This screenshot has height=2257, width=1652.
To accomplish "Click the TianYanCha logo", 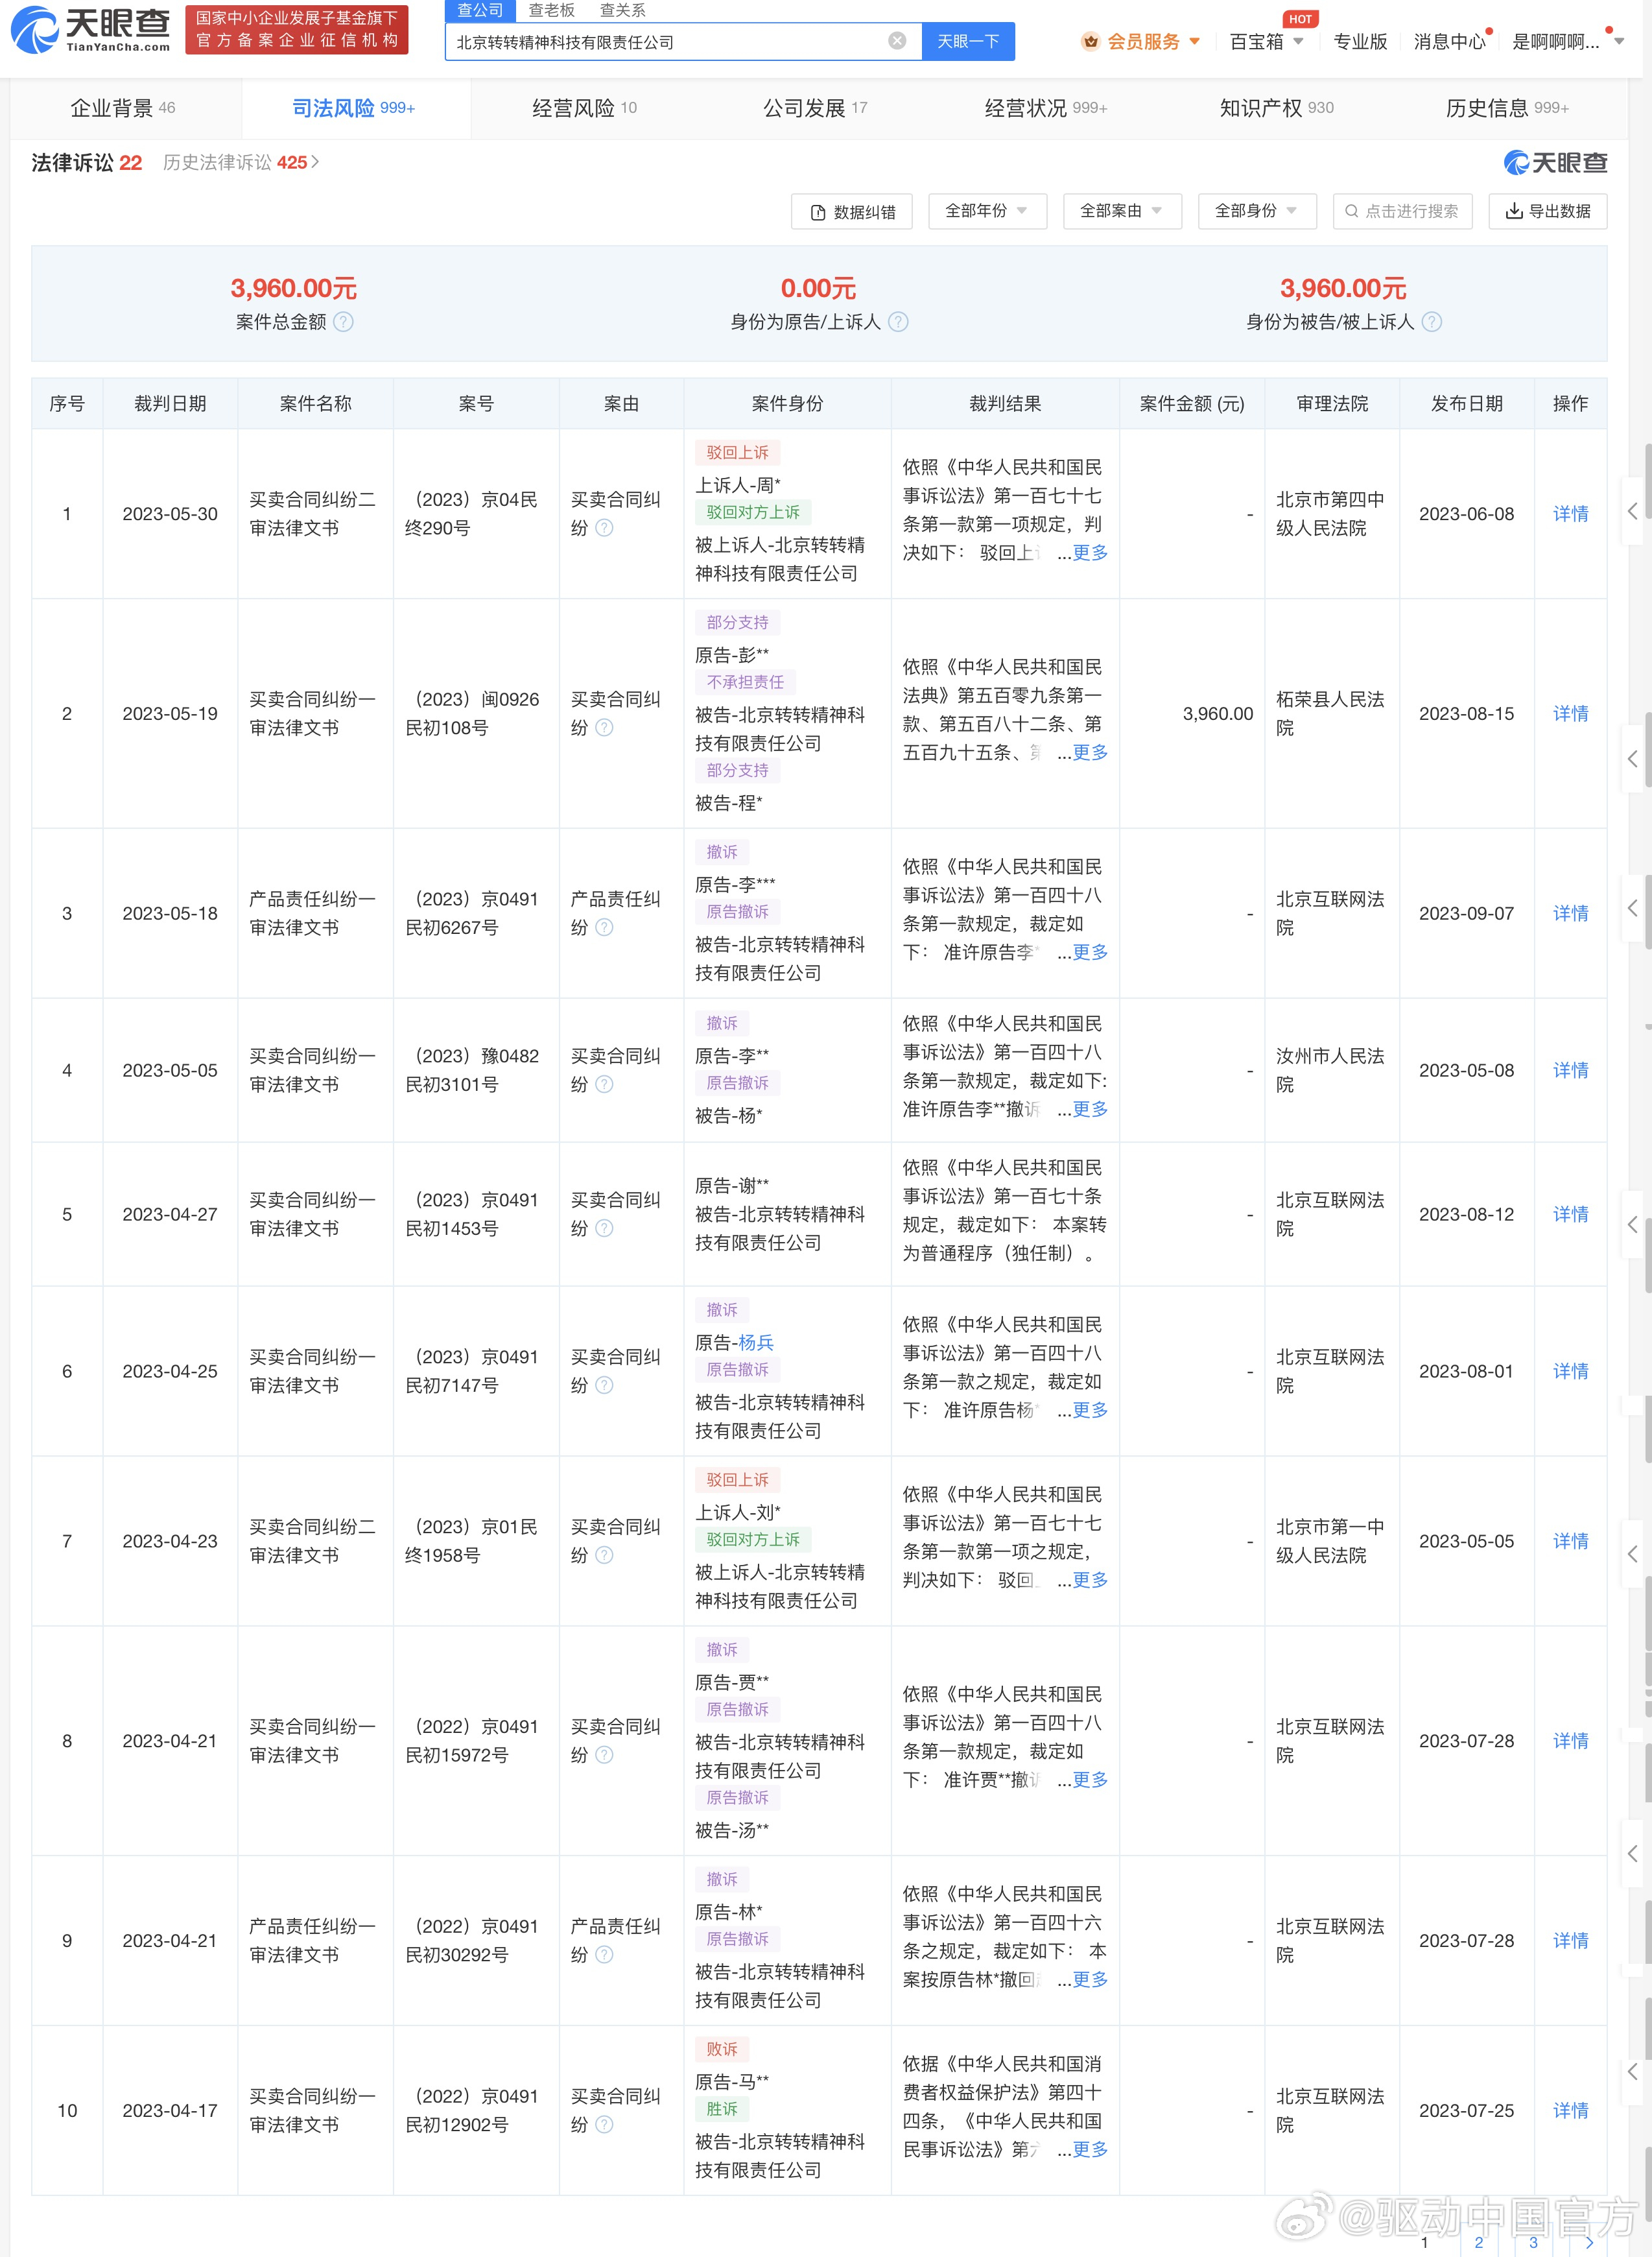I will (x=91, y=30).
